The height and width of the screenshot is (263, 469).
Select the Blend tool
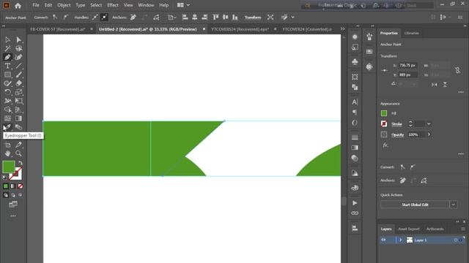pyautogui.click(x=18, y=127)
